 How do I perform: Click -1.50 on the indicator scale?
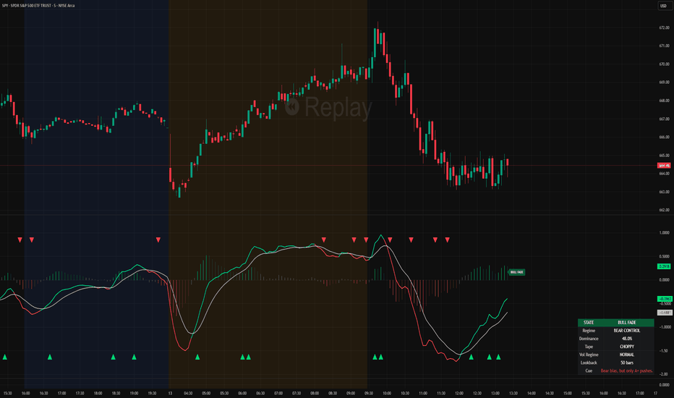click(664, 351)
